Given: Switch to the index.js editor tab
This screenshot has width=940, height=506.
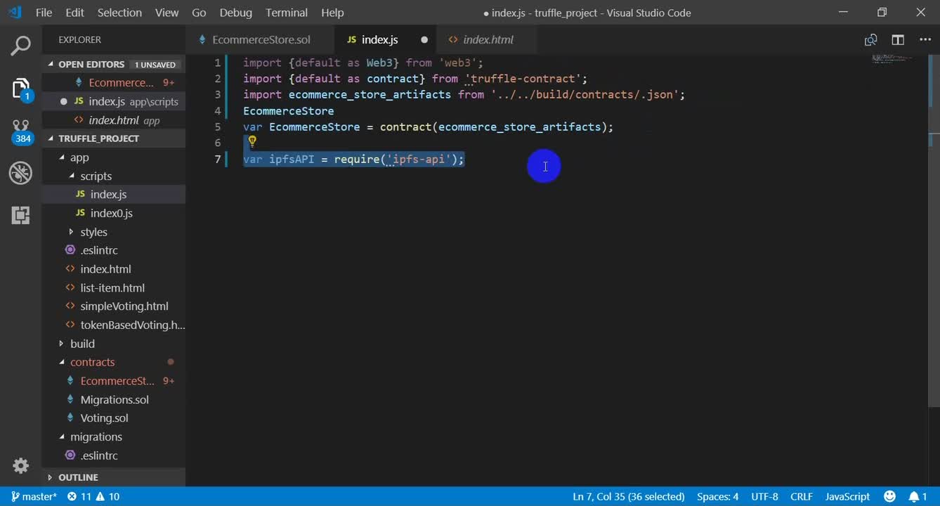Looking at the screenshot, I should [385, 40].
